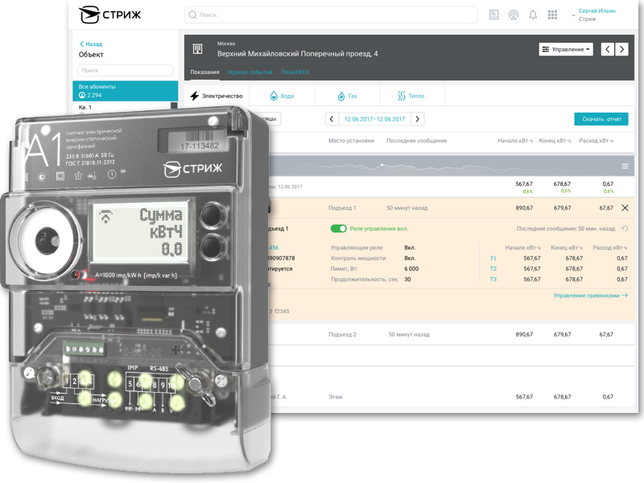Image resolution: width=644 pixels, height=483 pixels.
Task: Open the apps grid icon
Action: (552, 15)
